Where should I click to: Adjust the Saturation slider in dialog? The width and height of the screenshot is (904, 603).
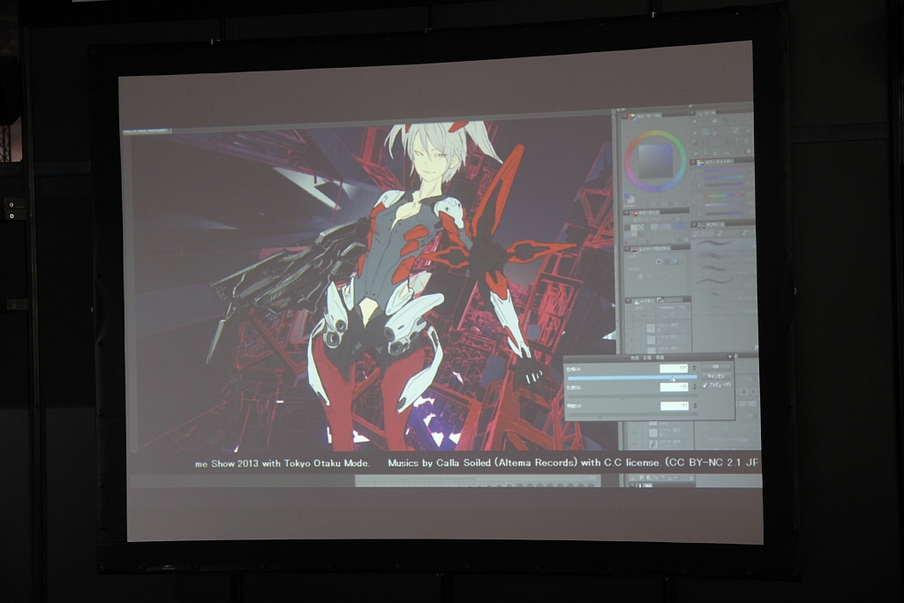632,396
